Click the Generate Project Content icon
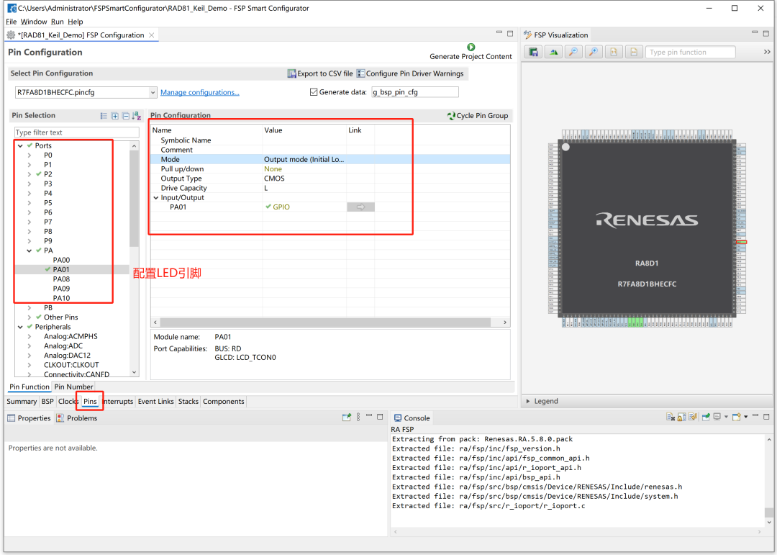Image resolution: width=777 pixels, height=555 pixels. pos(471,47)
